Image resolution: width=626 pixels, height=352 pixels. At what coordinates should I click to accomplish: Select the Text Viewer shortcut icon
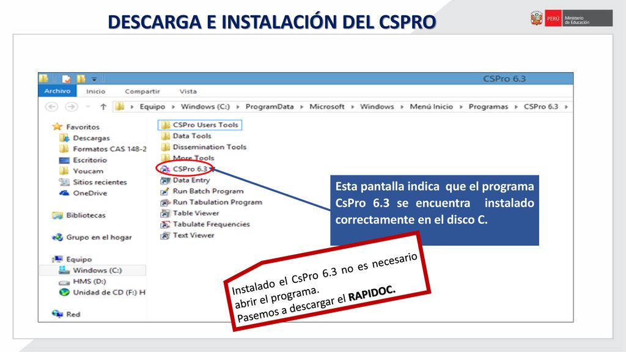[165, 235]
